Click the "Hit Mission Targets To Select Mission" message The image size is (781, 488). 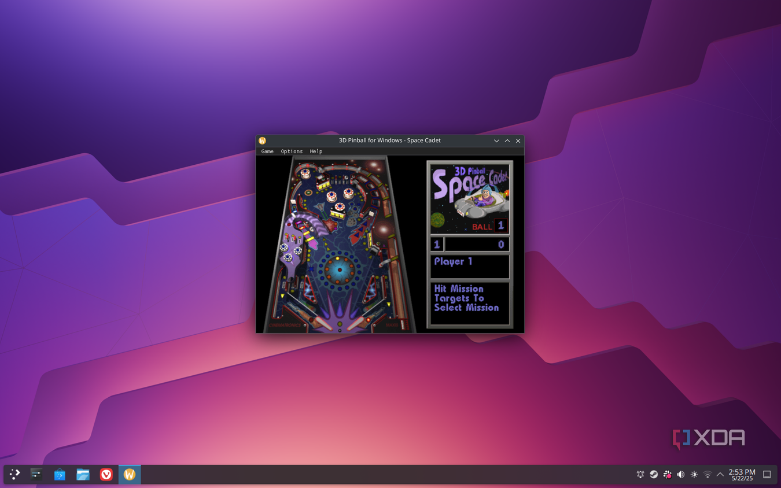[466, 298]
